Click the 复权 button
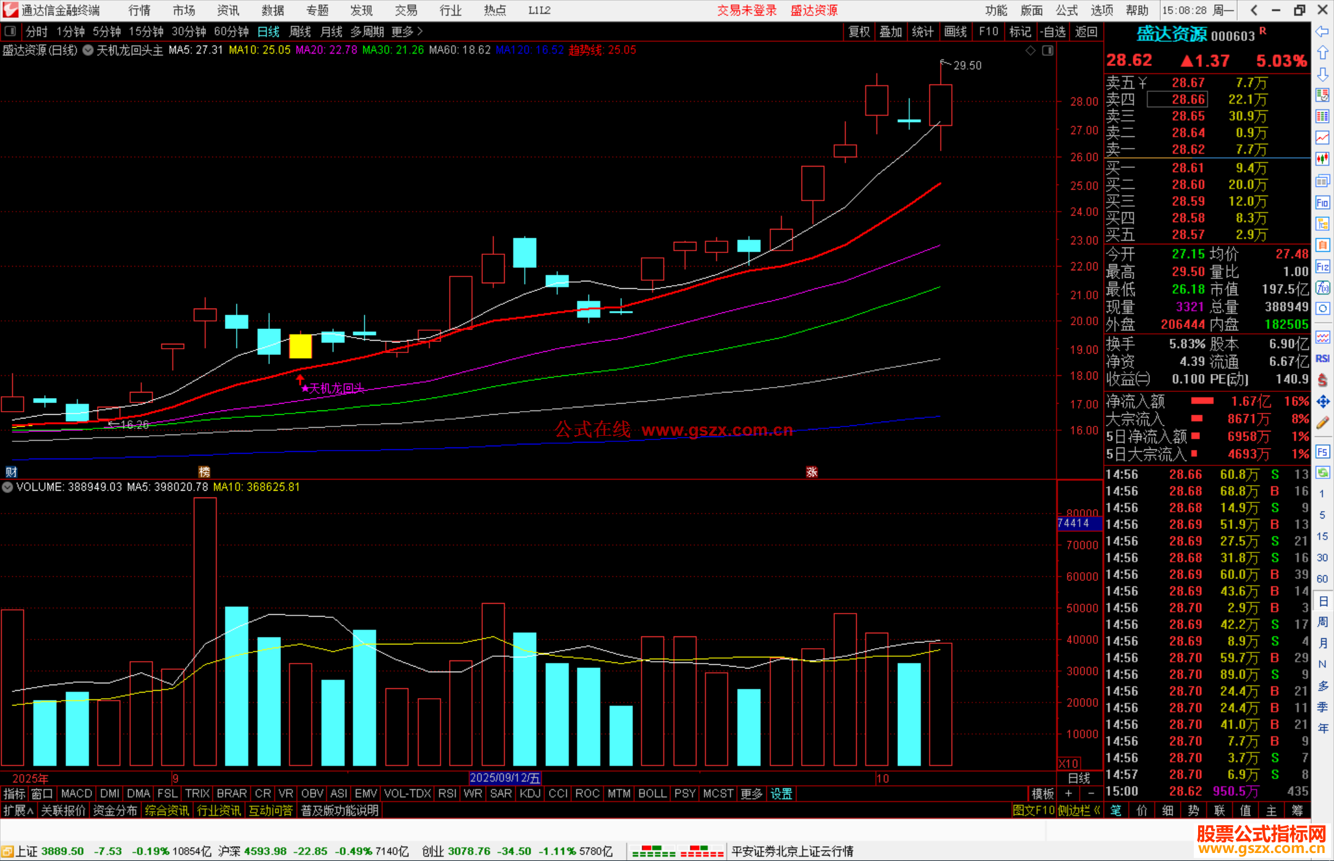 (x=858, y=31)
